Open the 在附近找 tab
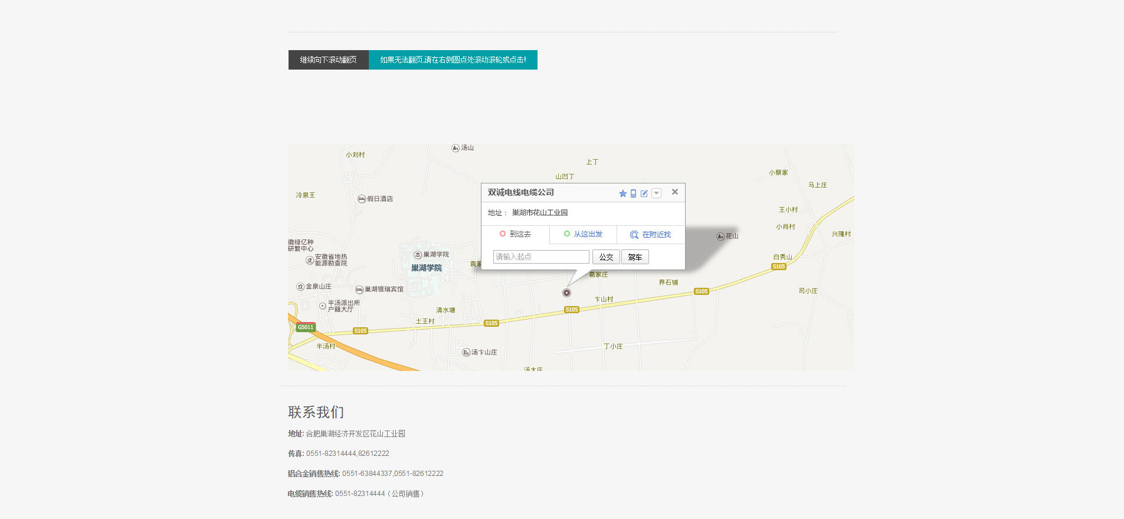Image resolution: width=1124 pixels, height=519 pixels. (x=650, y=235)
